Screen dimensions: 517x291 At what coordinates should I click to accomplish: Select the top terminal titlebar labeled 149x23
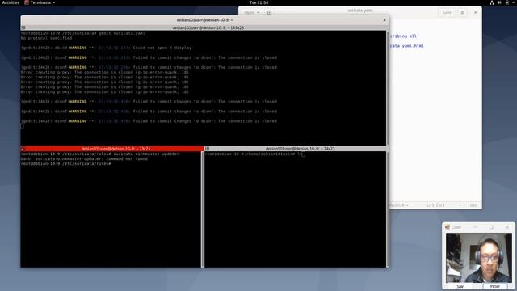point(208,28)
